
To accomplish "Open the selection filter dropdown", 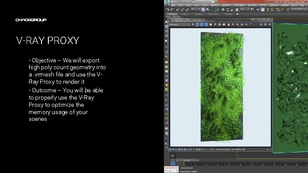I will pos(195,9).
